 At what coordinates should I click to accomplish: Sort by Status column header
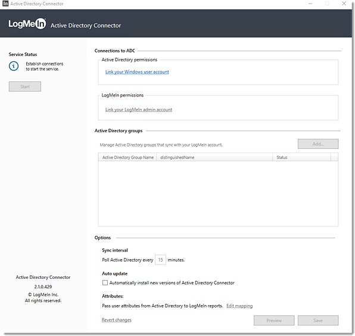[302, 157]
